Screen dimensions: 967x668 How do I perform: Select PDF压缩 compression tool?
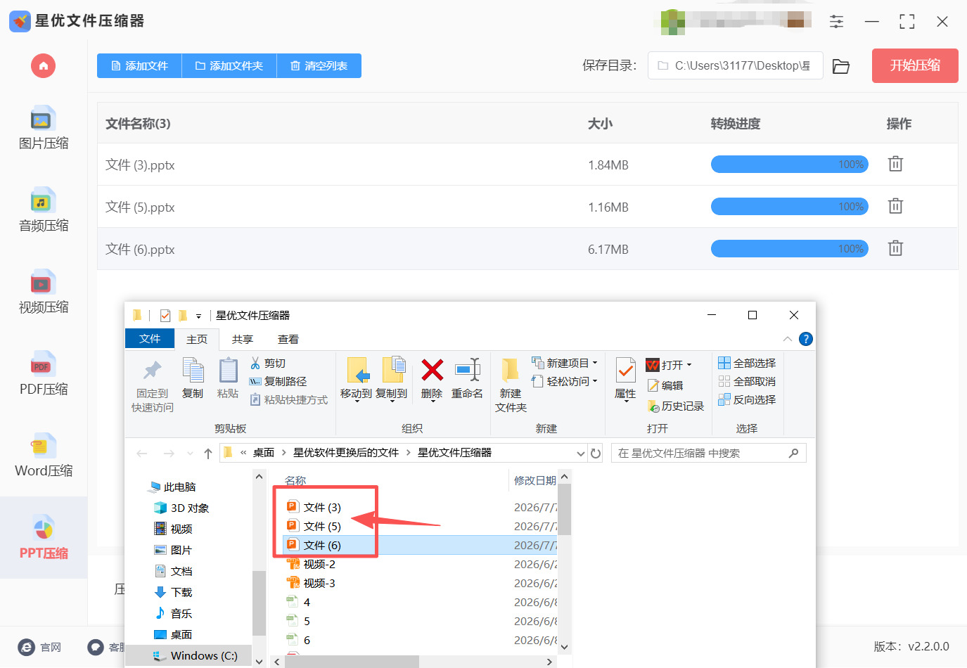tap(44, 374)
